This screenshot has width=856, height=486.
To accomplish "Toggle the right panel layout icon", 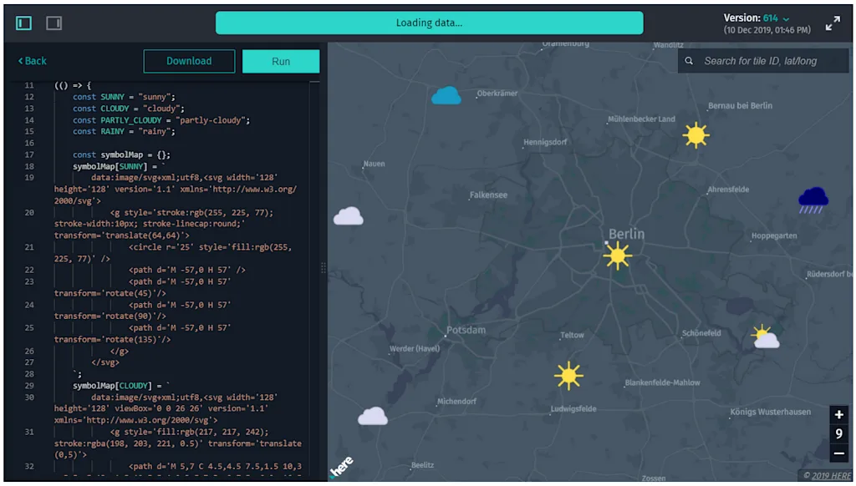I will 53,23.
